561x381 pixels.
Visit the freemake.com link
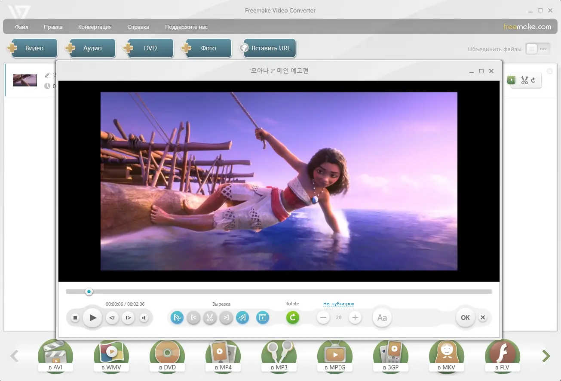(x=527, y=27)
